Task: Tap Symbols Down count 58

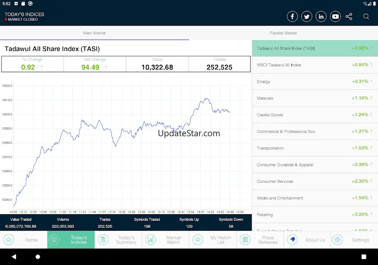Action: [x=231, y=226]
